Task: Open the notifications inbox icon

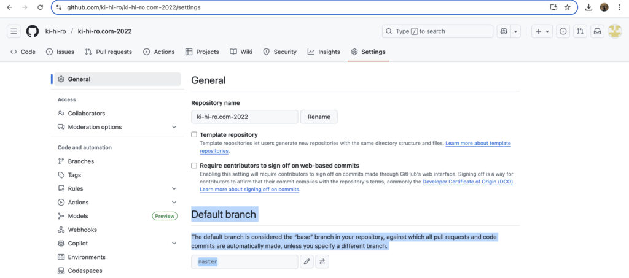Action: click(596, 31)
